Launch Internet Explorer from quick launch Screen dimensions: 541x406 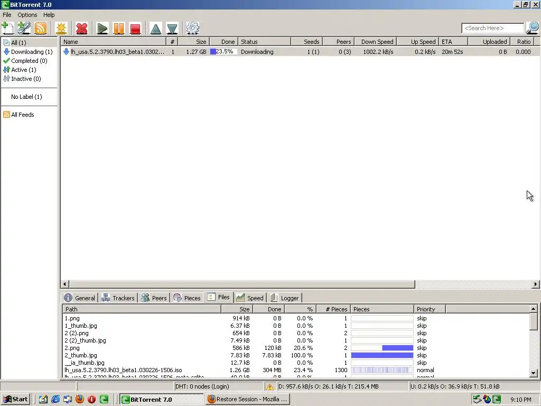(x=55, y=400)
